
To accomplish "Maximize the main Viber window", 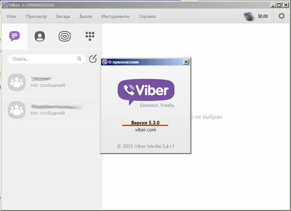I will (279, 5).
